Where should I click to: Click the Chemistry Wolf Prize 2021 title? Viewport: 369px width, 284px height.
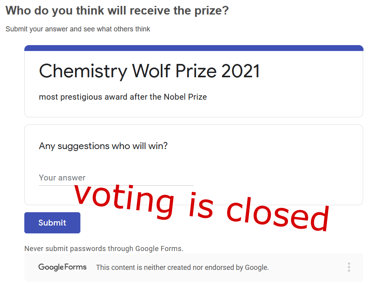click(x=149, y=71)
